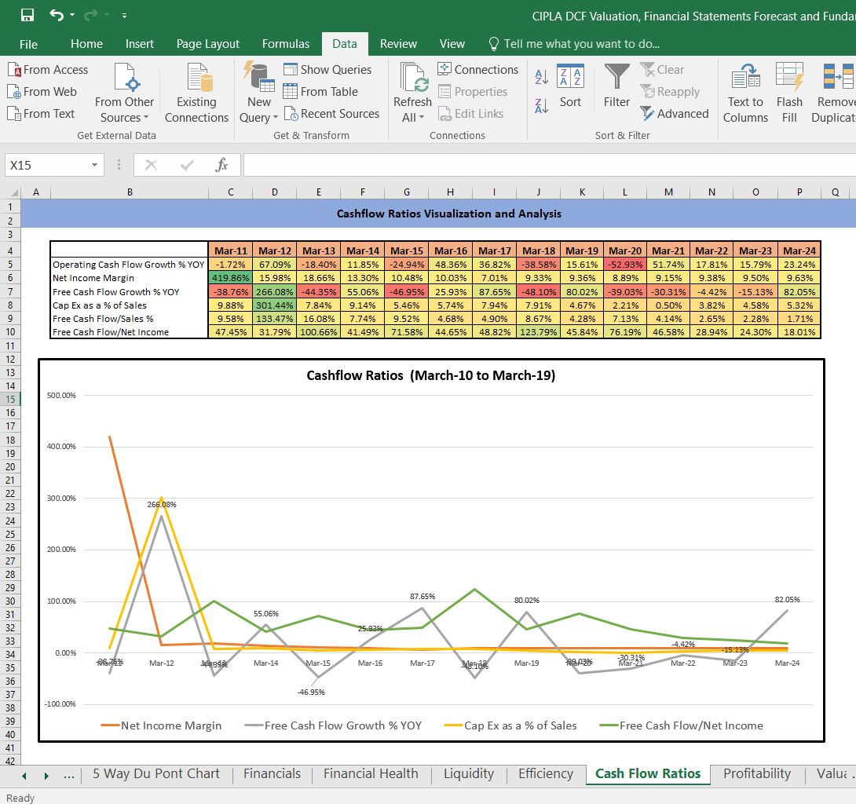Click Free Cash Flow/Net Income legend entry

tap(682, 725)
